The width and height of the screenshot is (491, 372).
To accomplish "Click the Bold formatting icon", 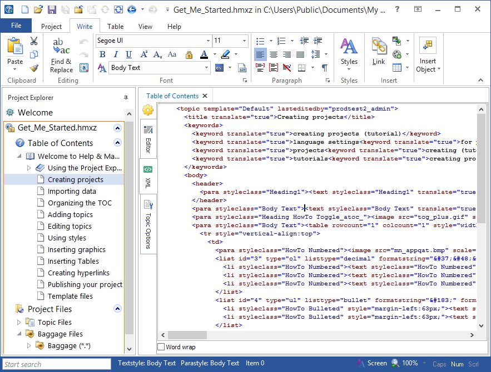I will [x=102, y=54].
